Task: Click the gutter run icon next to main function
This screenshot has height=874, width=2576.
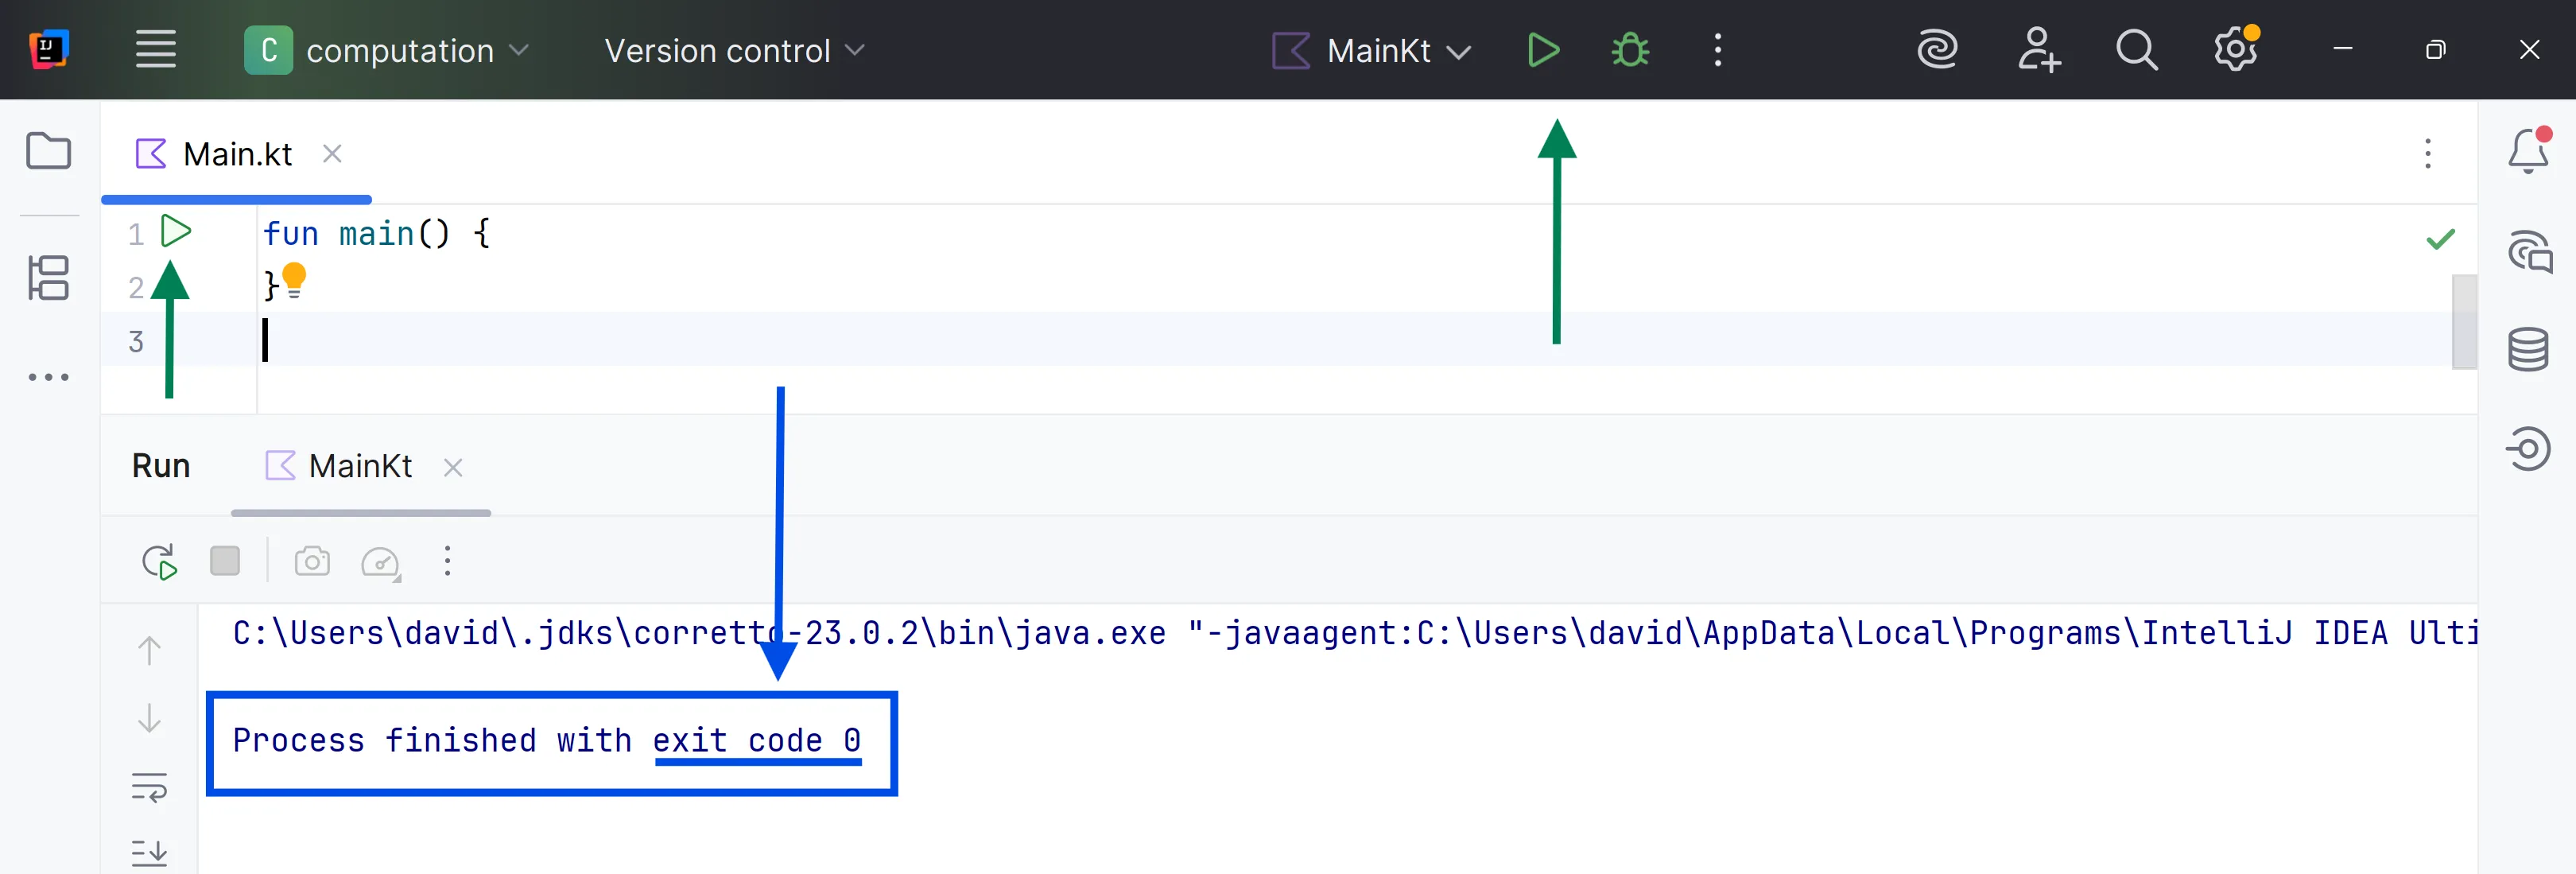Action: tap(176, 231)
